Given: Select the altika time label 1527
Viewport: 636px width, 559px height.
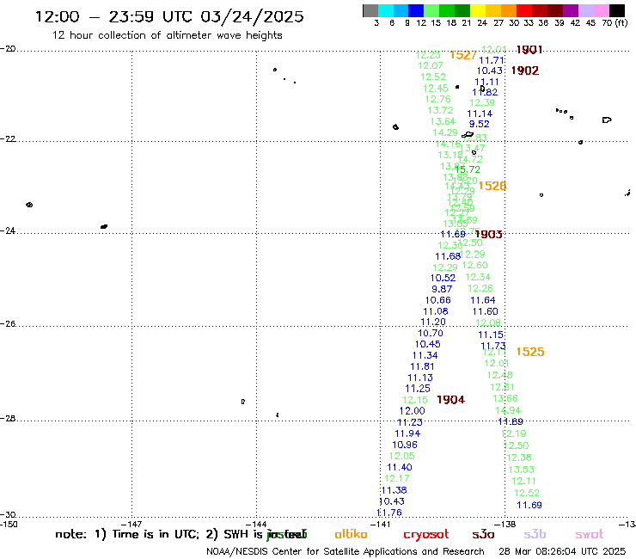Looking at the screenshot, I should (463, 55).
